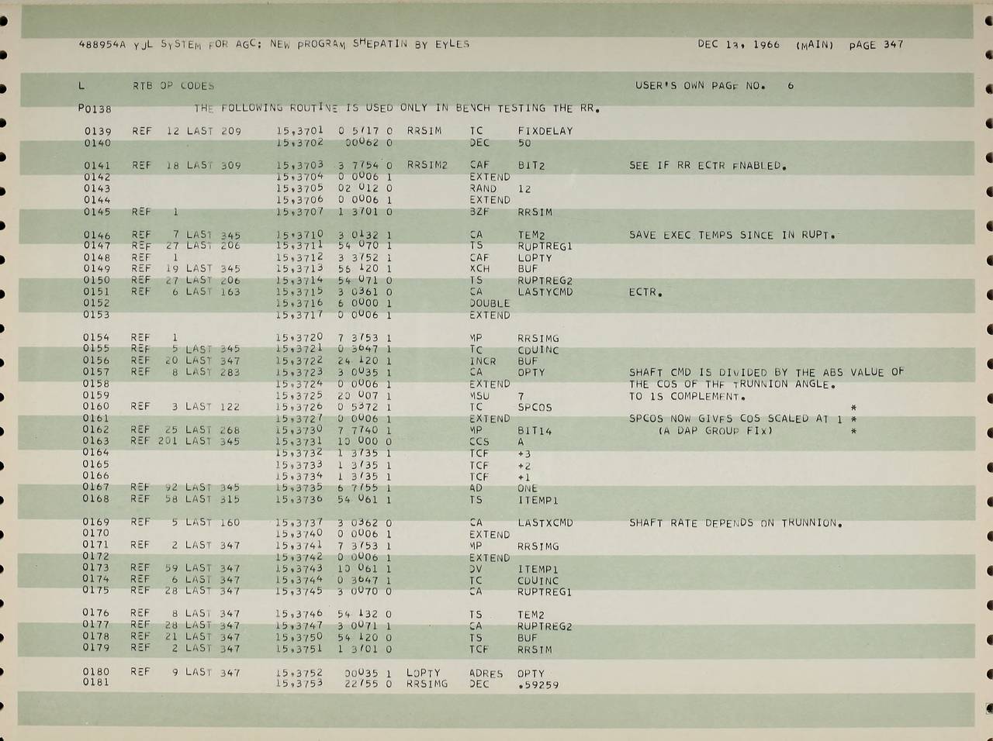993x741 pixels.
Task: Click the '(A DAP GROUP FIX)' comment
Action: click(714, 430)
